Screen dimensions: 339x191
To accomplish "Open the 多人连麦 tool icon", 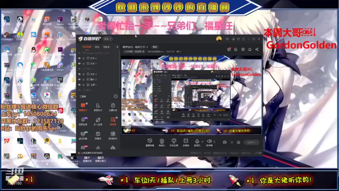I will pos(98,121).
